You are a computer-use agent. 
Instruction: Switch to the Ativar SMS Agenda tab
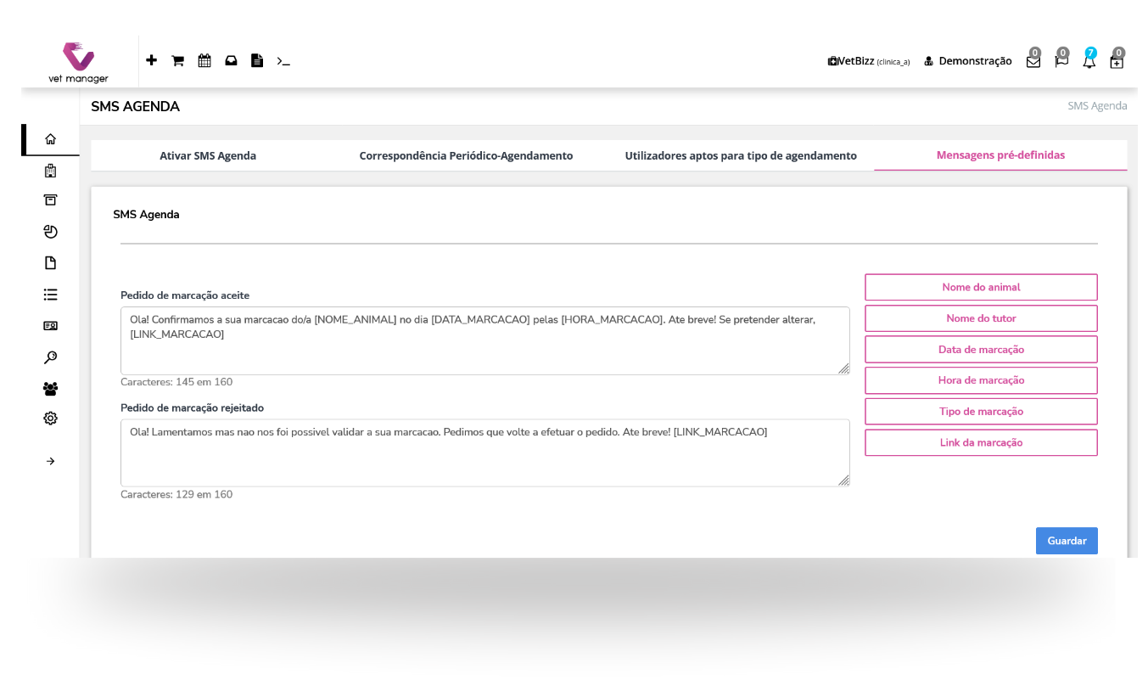coord(208,155)
